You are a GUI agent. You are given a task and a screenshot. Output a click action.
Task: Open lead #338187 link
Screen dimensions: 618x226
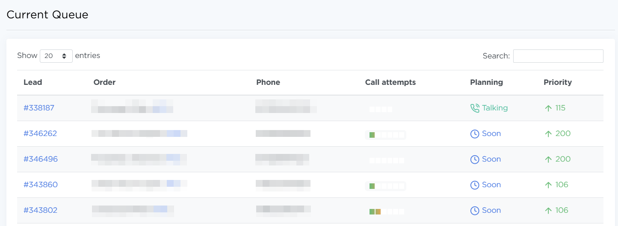[39, 108]
